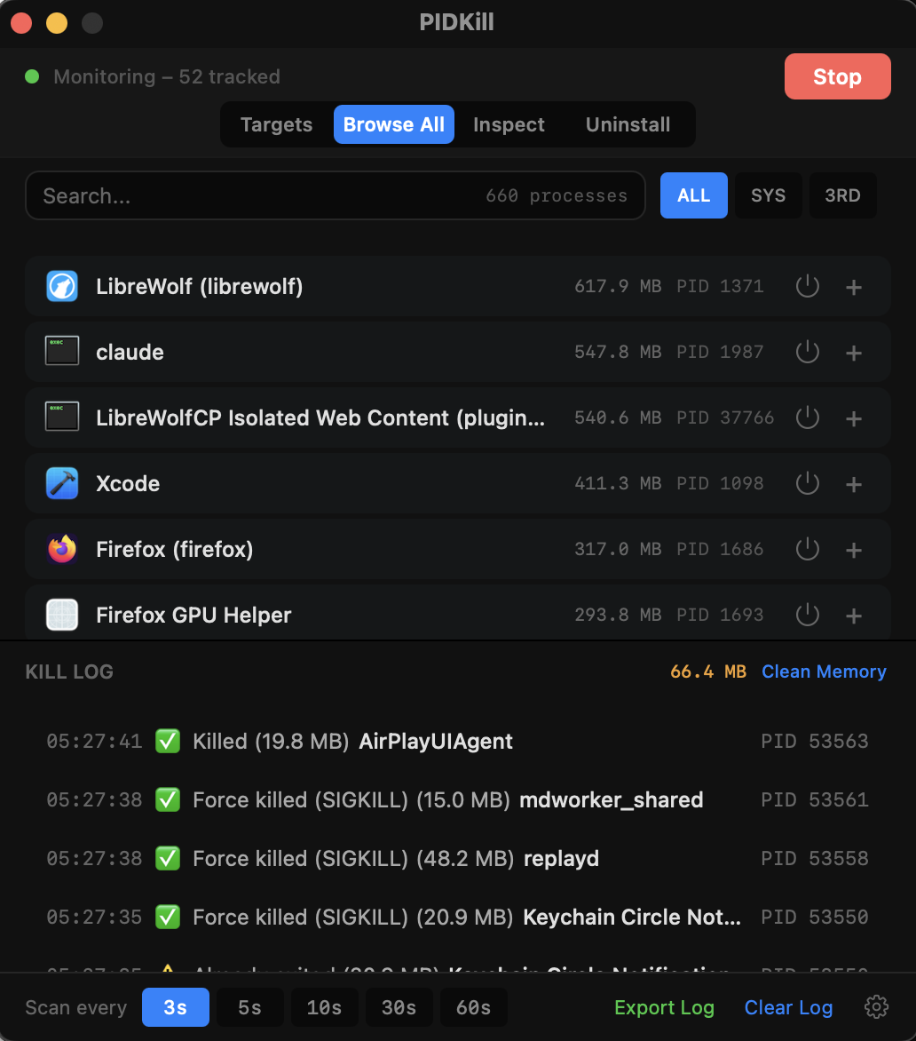The height and width of the screenshot is (1041, 916).
Task: Click the Clean Memory link
Action: point(824,671)
